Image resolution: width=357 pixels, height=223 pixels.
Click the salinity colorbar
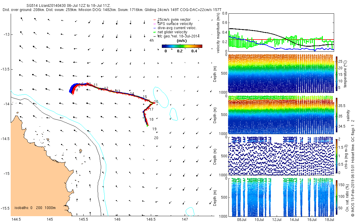click(x=336, y=115)
